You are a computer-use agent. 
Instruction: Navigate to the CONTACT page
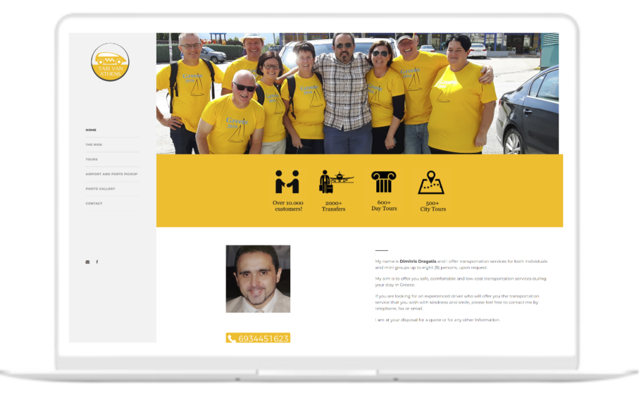94,203
